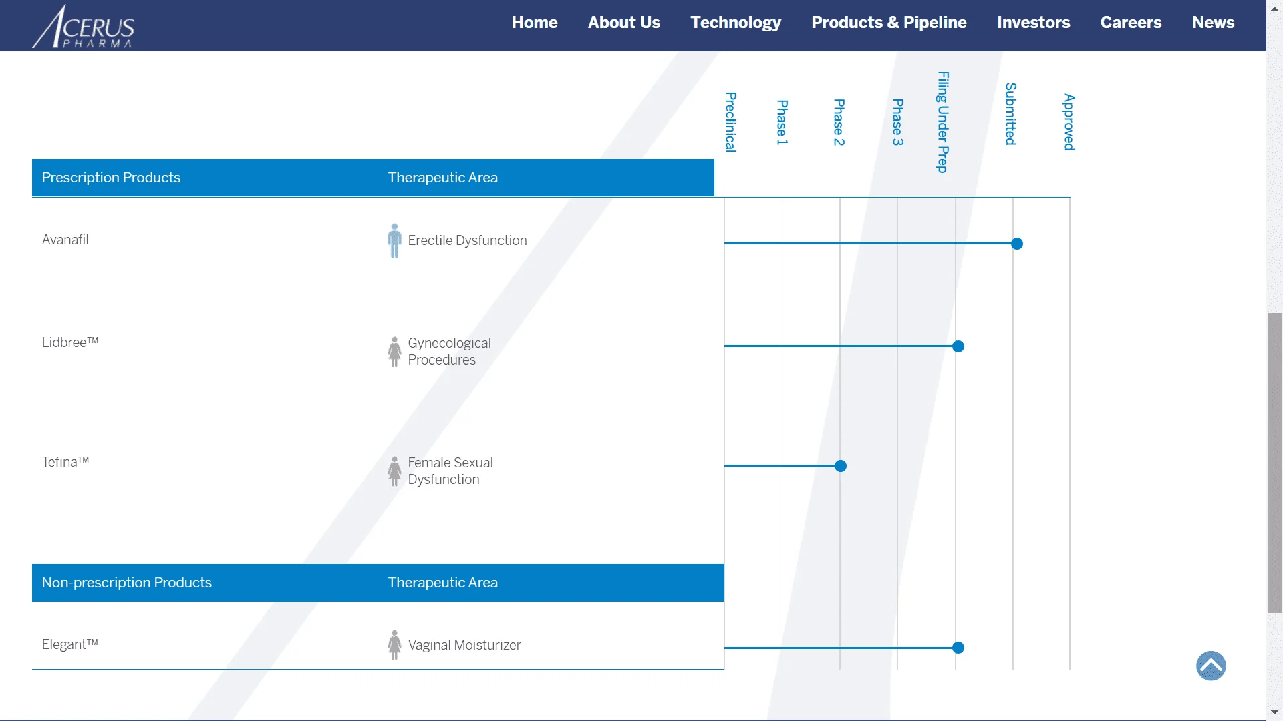Click the male icon beside Erectile Dysfunction

click(x=395, y=240)
